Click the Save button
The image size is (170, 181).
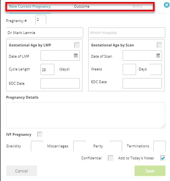click(150, 171)
